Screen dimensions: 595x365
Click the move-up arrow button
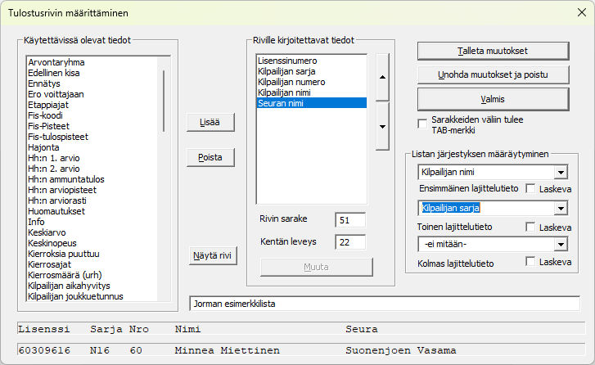[x=382, y=76]
